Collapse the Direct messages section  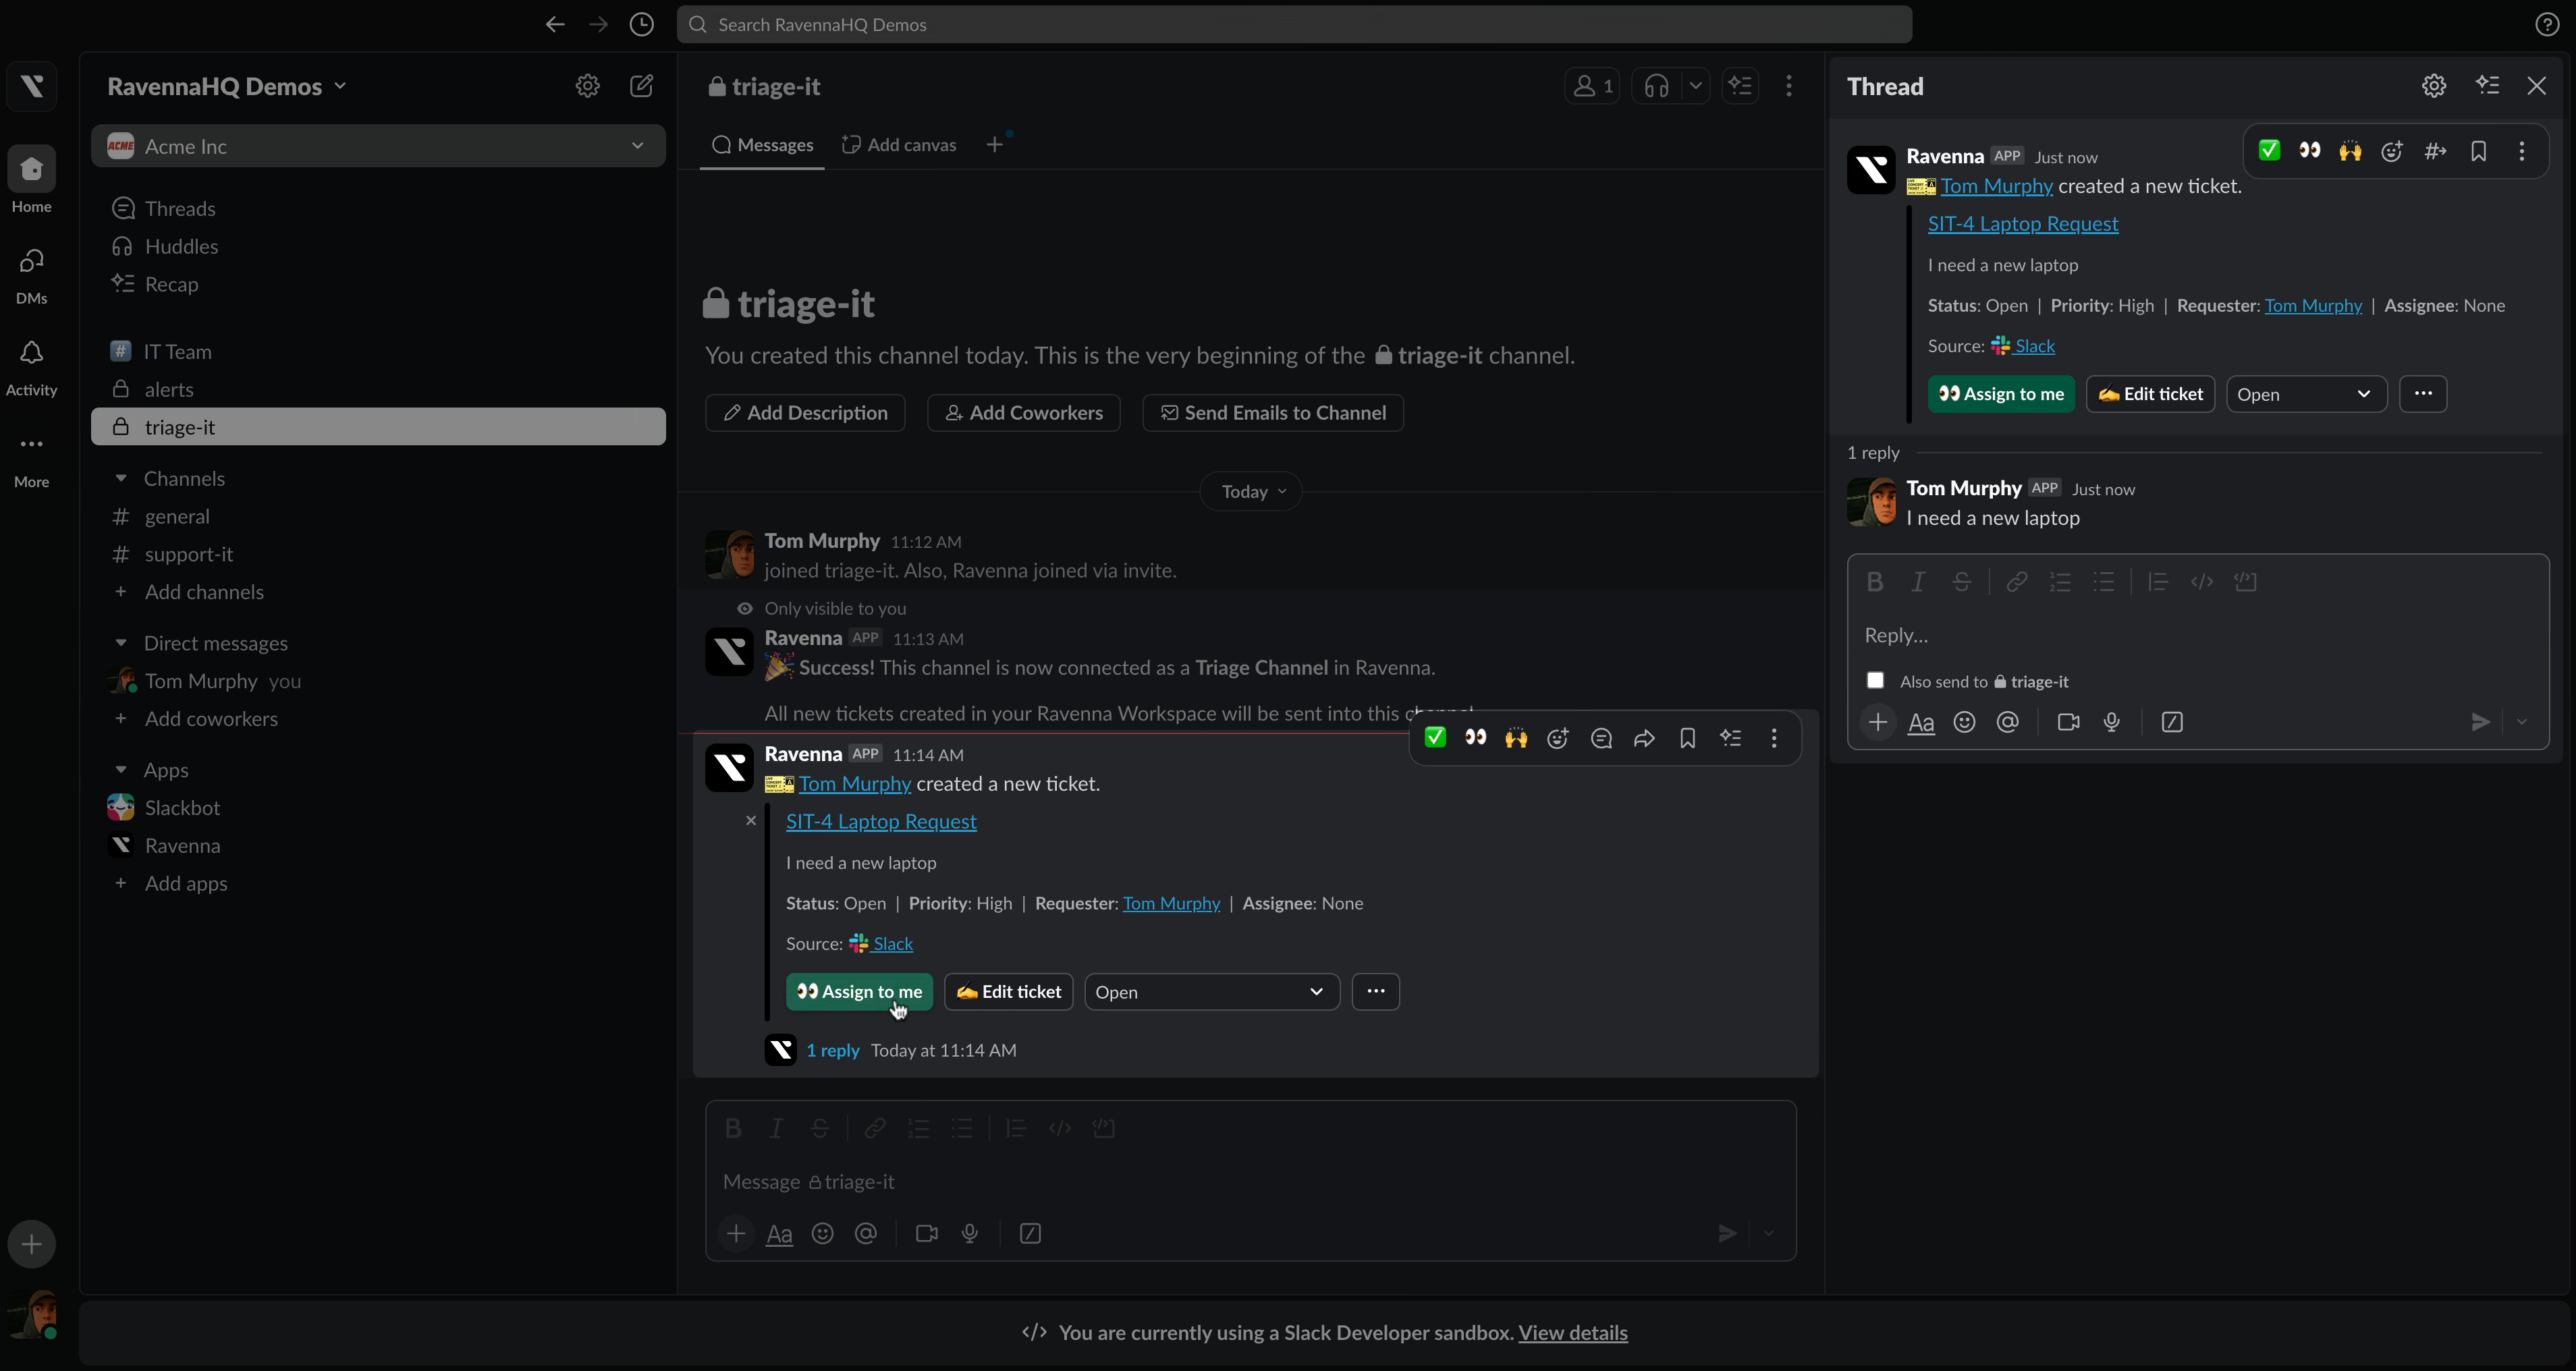121,643
